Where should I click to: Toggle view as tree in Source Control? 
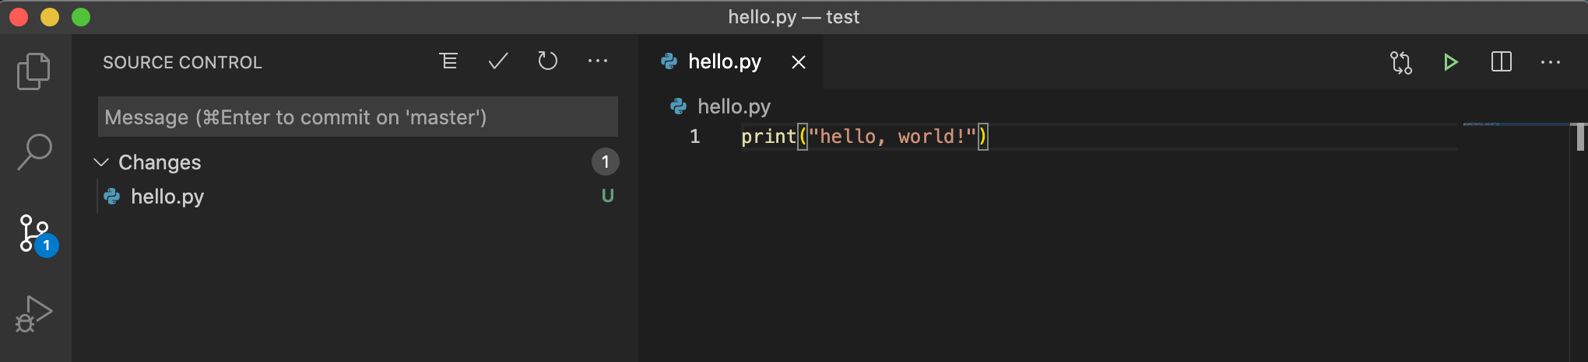(x=448, y=61)
